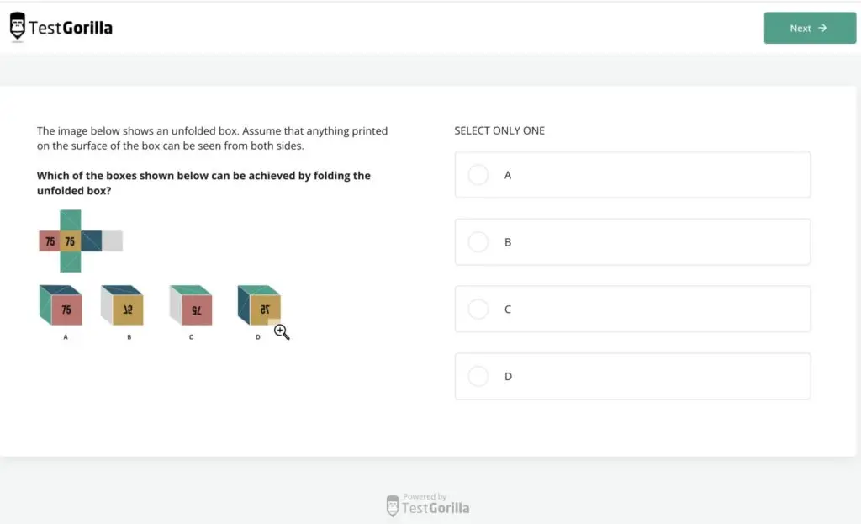Click the folded cube labeled D
The height and width of the screenshot is (524, 861).
pyautogui.click(x=259, y=304)
